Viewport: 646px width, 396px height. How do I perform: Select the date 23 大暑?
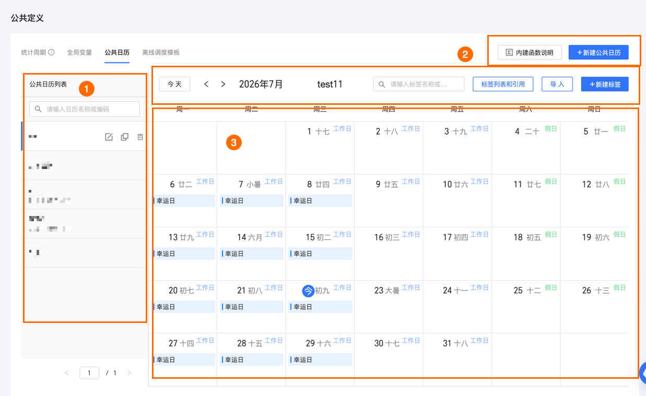(387, 291)
